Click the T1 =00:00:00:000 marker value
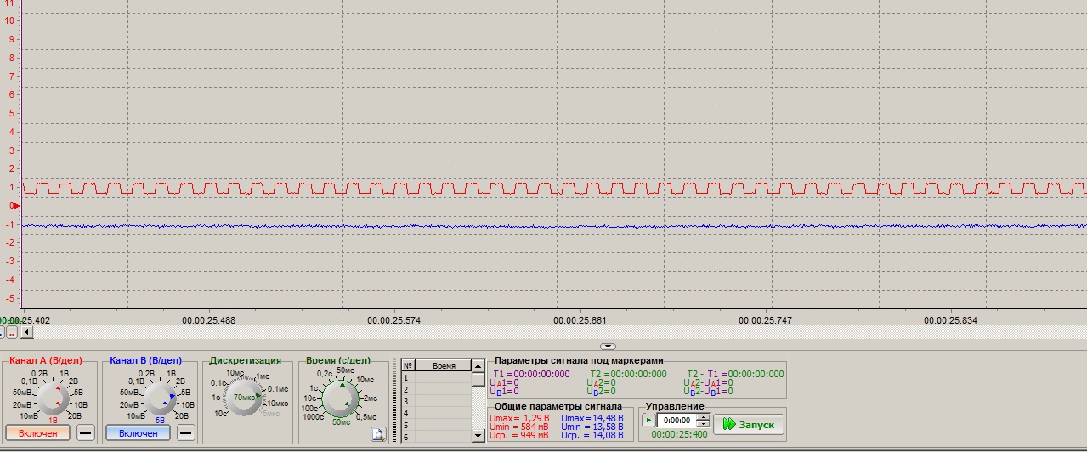Viewport: 1087px width, 452px height. (x=532, y=374)
